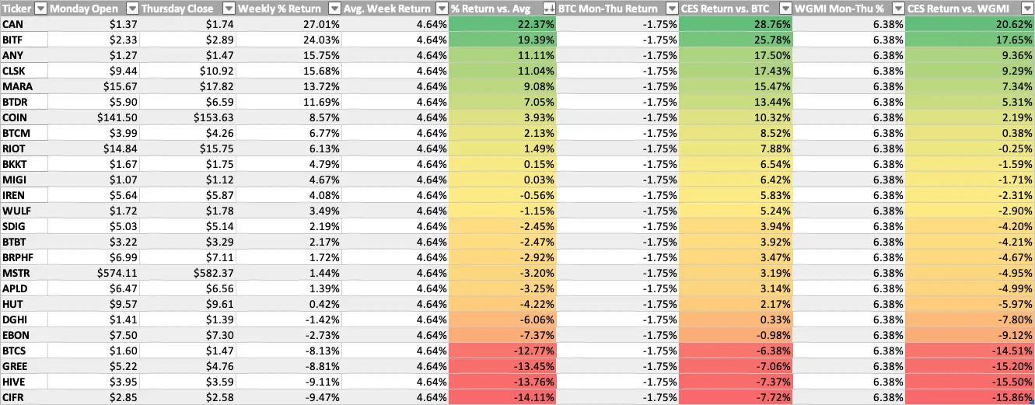
Task: Open the Monday Open filter dropdown
Action: click(x=133, y=9)
